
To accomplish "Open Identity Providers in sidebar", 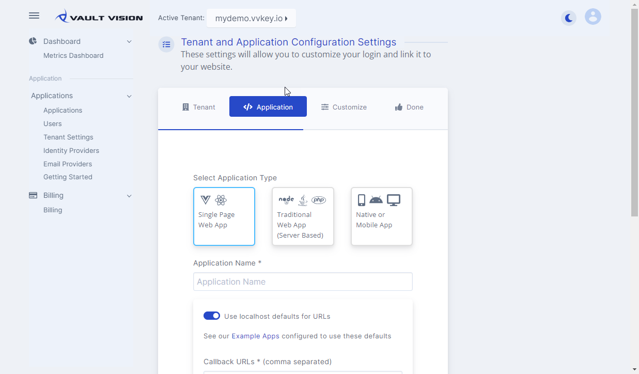I will click(71, 150).
